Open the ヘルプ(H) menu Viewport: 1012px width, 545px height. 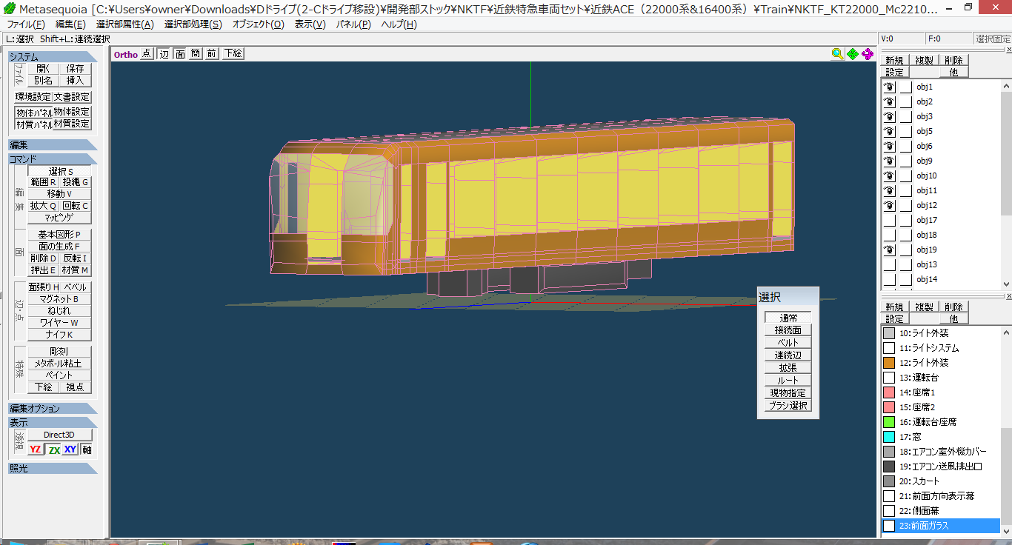(x=399, y=24)
